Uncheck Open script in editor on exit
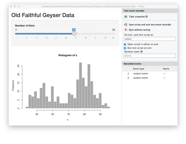186x144 pixels. [x=125, y=44]
